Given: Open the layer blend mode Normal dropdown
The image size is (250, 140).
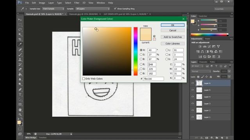Looking at the screenshot, I should coord(201,72).
